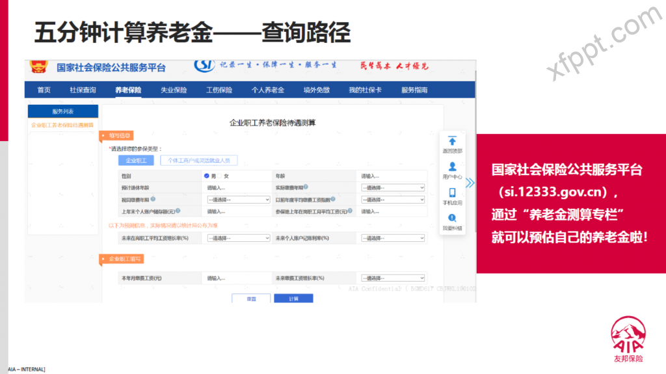
Task: Switch to 失业保险 nav tab
Action: (174, 90)
